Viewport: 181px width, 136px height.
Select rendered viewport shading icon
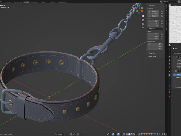tap(134, 134)
